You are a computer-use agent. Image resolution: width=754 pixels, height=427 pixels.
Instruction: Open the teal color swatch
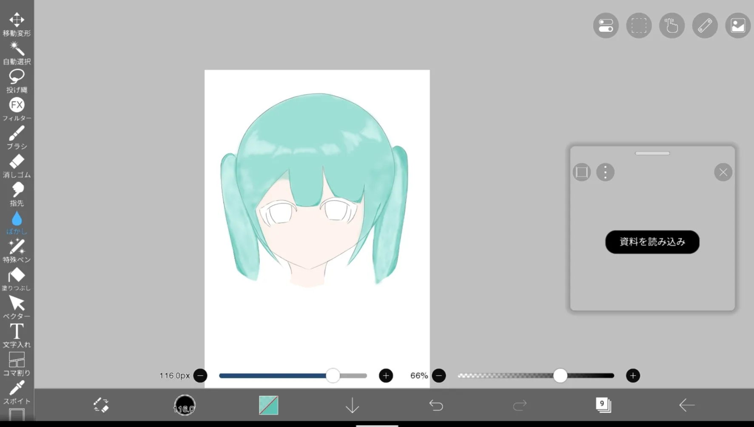(x=268, y=405)
